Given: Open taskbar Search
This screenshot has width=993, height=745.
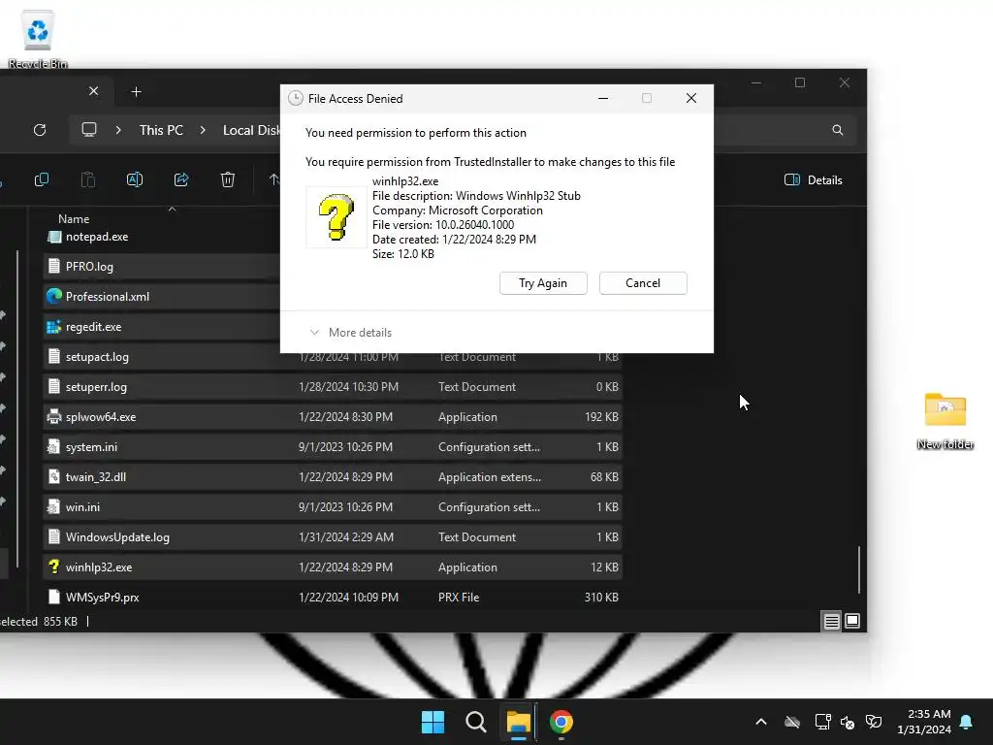Looking at the screenshot, I should [475, 722].
